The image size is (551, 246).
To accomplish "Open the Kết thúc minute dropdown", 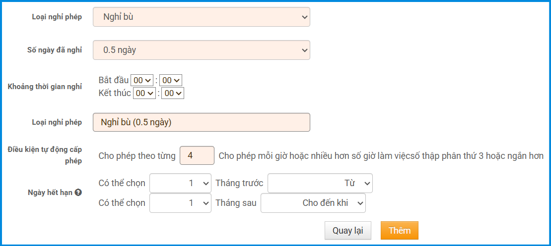I will [173, 93].
